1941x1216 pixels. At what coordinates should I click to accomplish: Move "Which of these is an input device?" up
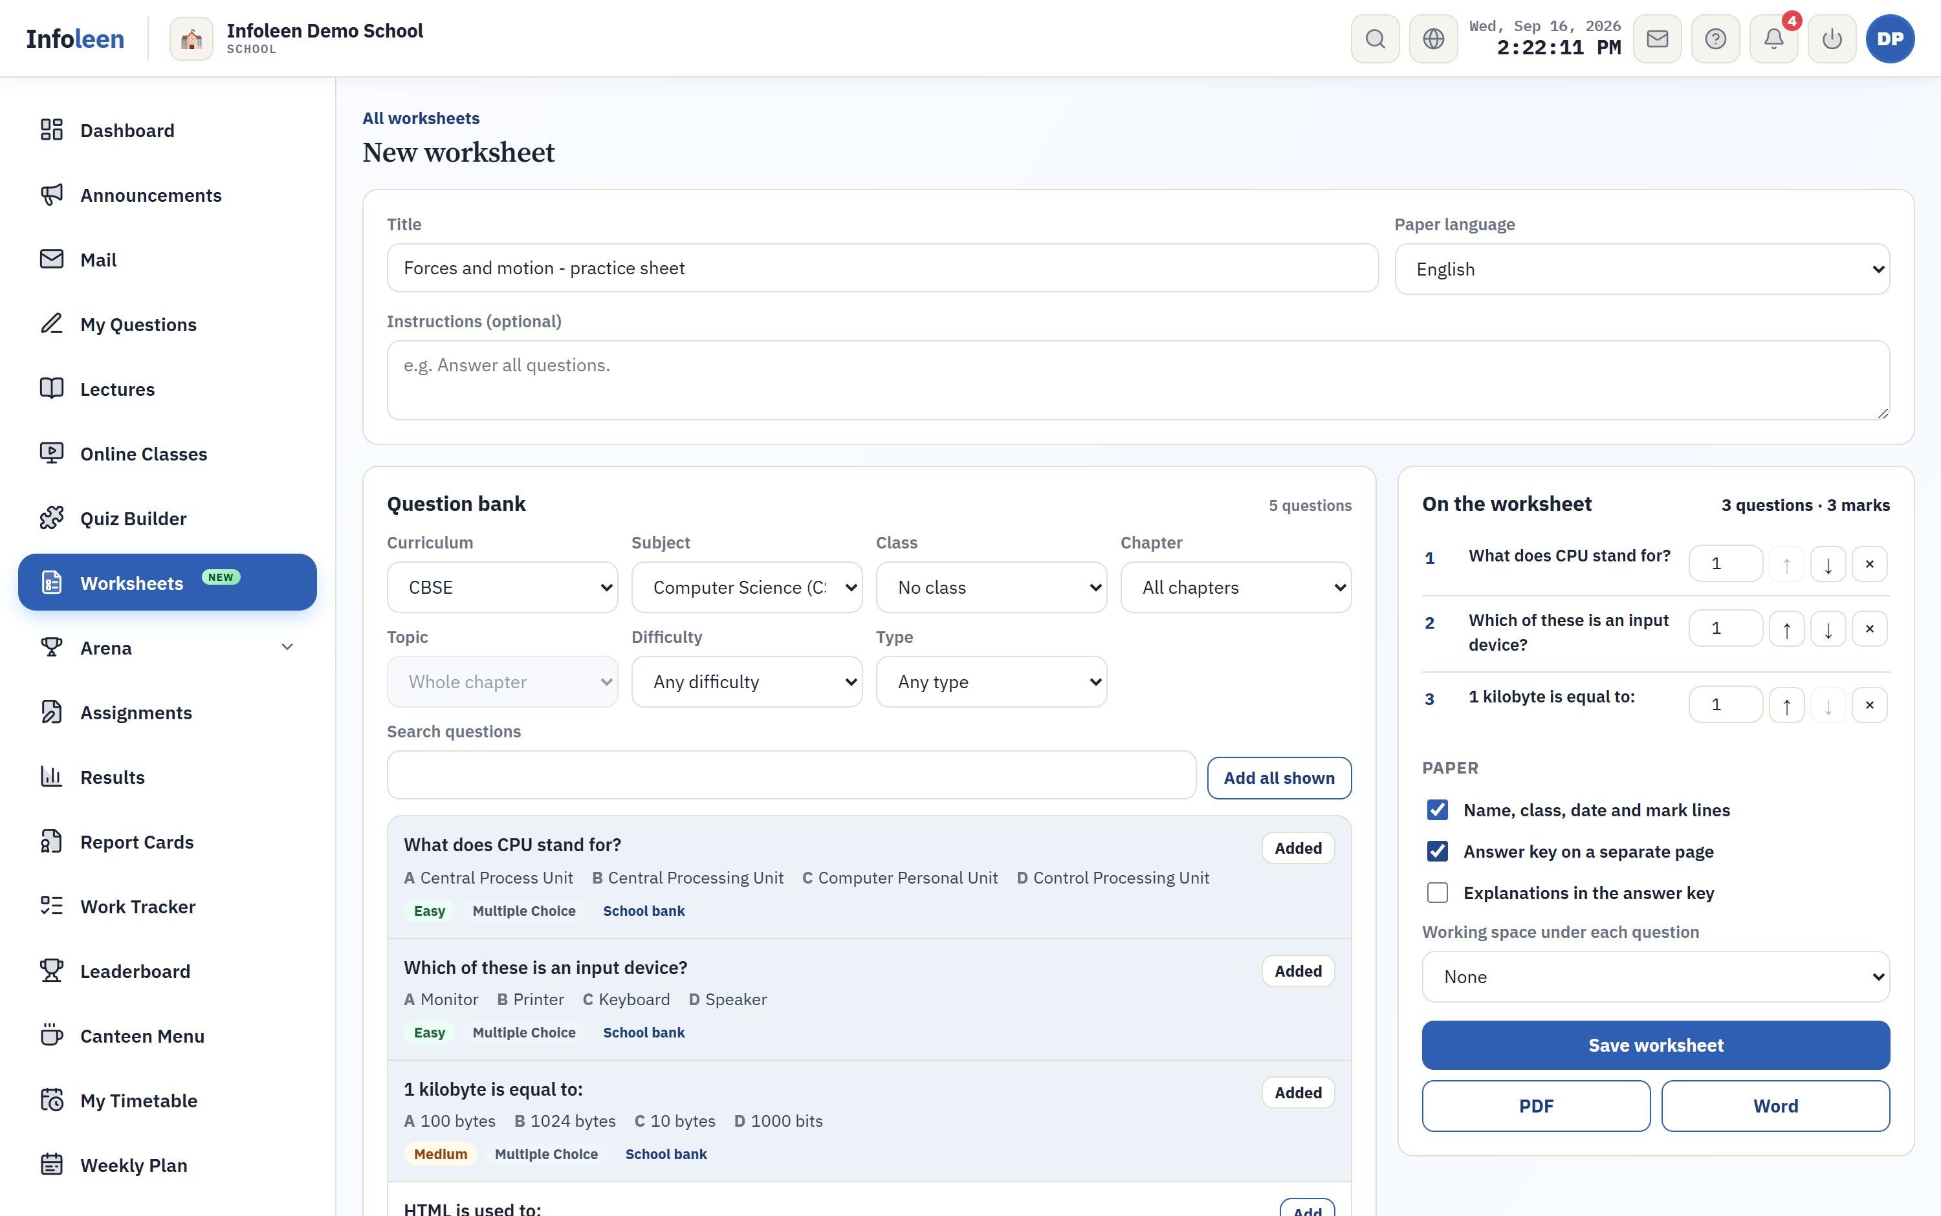[1786, 629]
